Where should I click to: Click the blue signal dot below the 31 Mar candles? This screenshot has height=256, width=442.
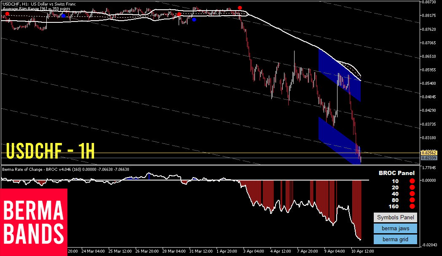click(194, 19)
